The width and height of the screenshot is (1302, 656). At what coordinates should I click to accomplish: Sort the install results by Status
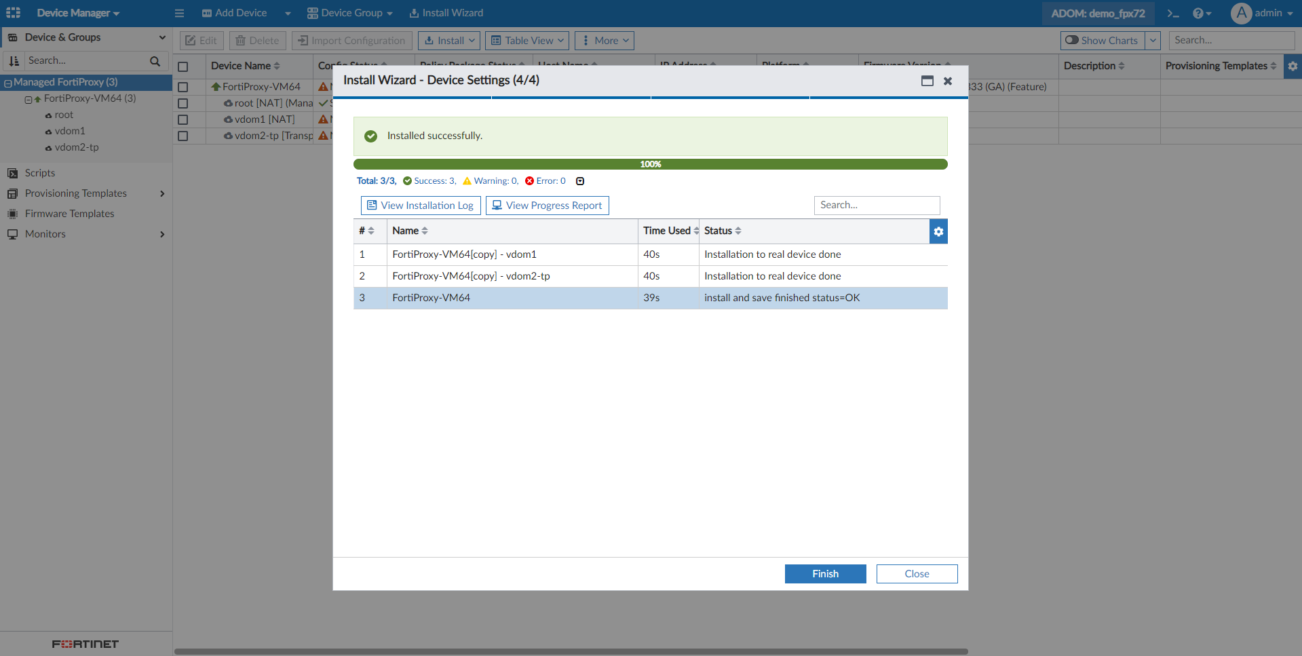click(738, 231)
